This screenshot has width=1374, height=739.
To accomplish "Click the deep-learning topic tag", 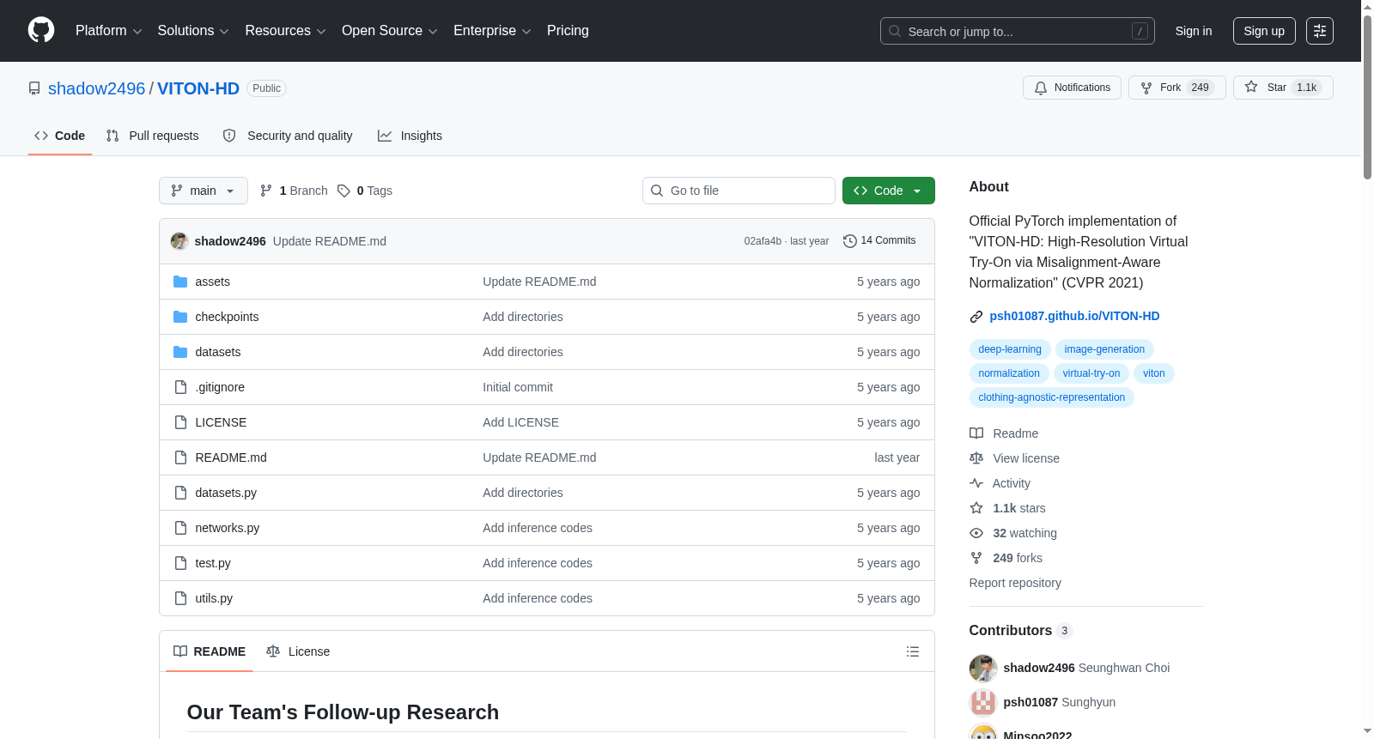I will pyautogui.click(x=1010, y=349).
